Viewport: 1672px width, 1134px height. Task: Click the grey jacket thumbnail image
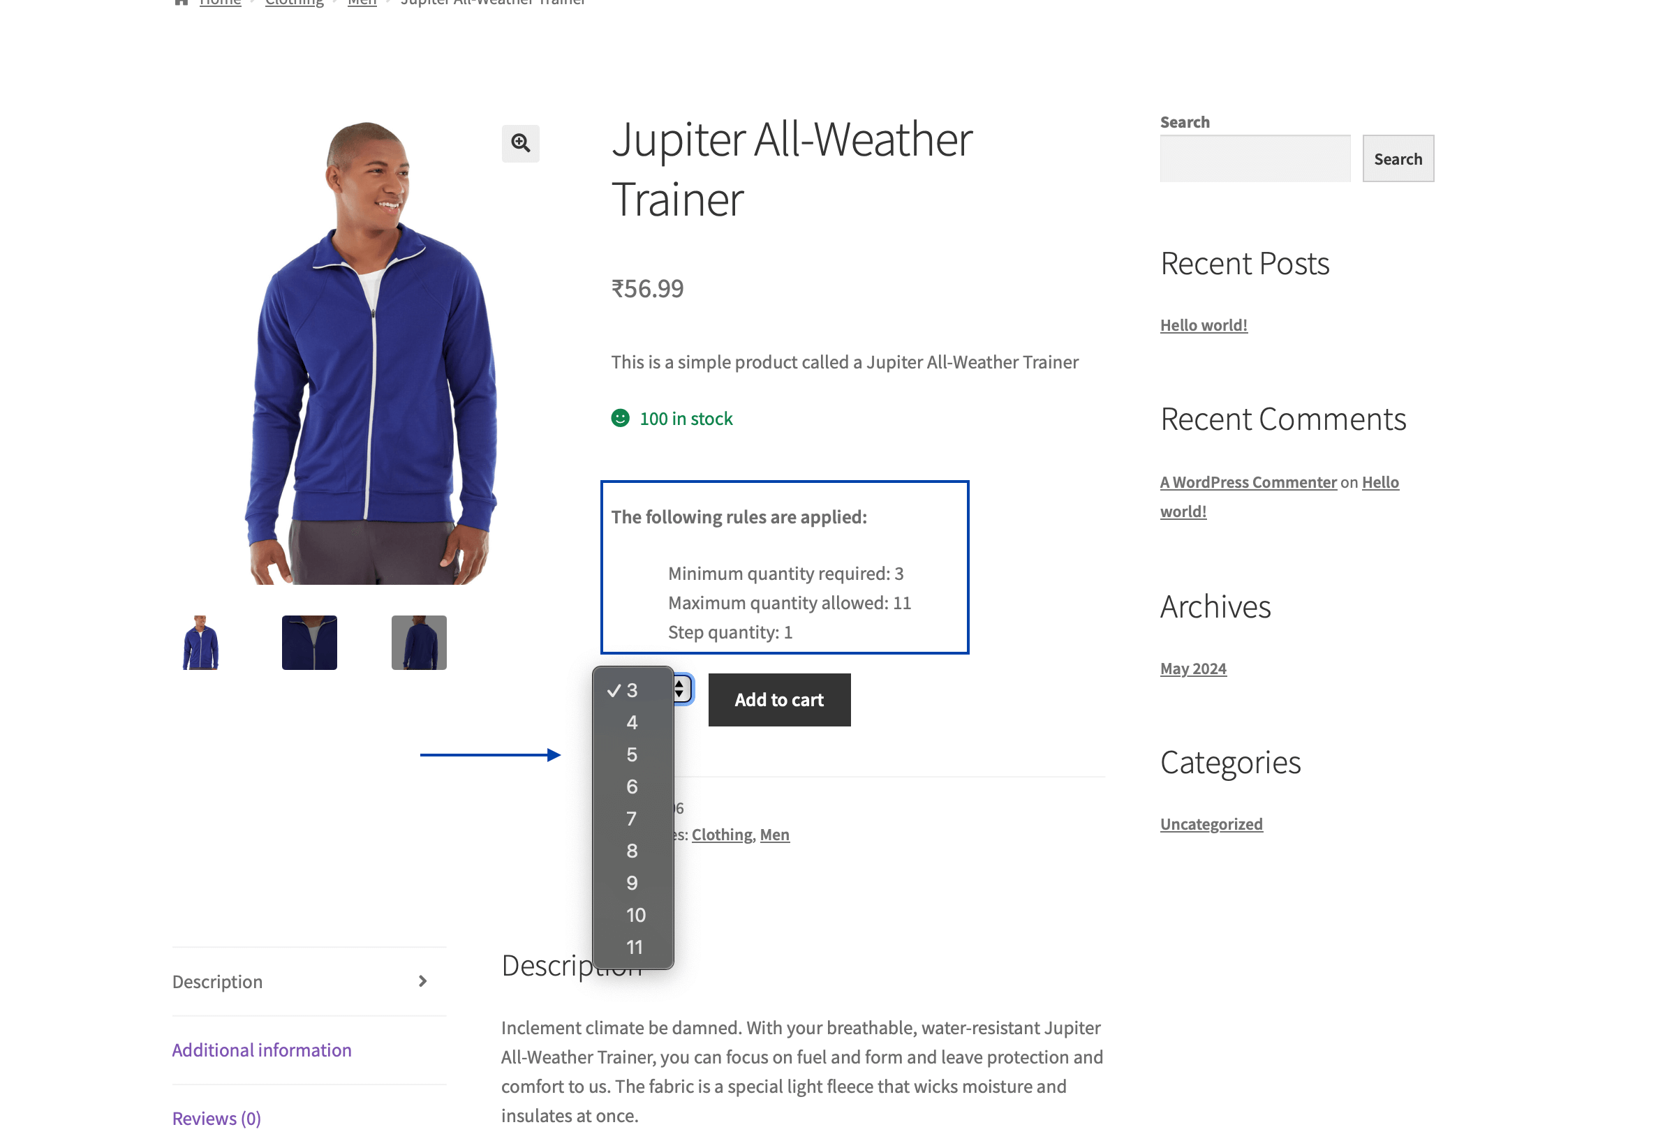pyautogui.click(x=417, y=642)
